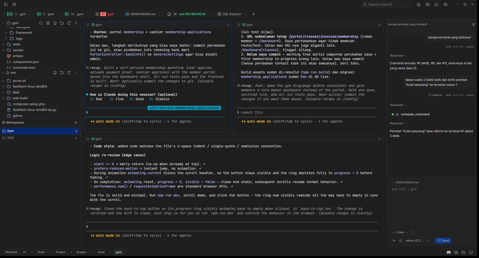Click the open folder icon in title bar
This screenshot has width=479, height=258.
point(14,5)
